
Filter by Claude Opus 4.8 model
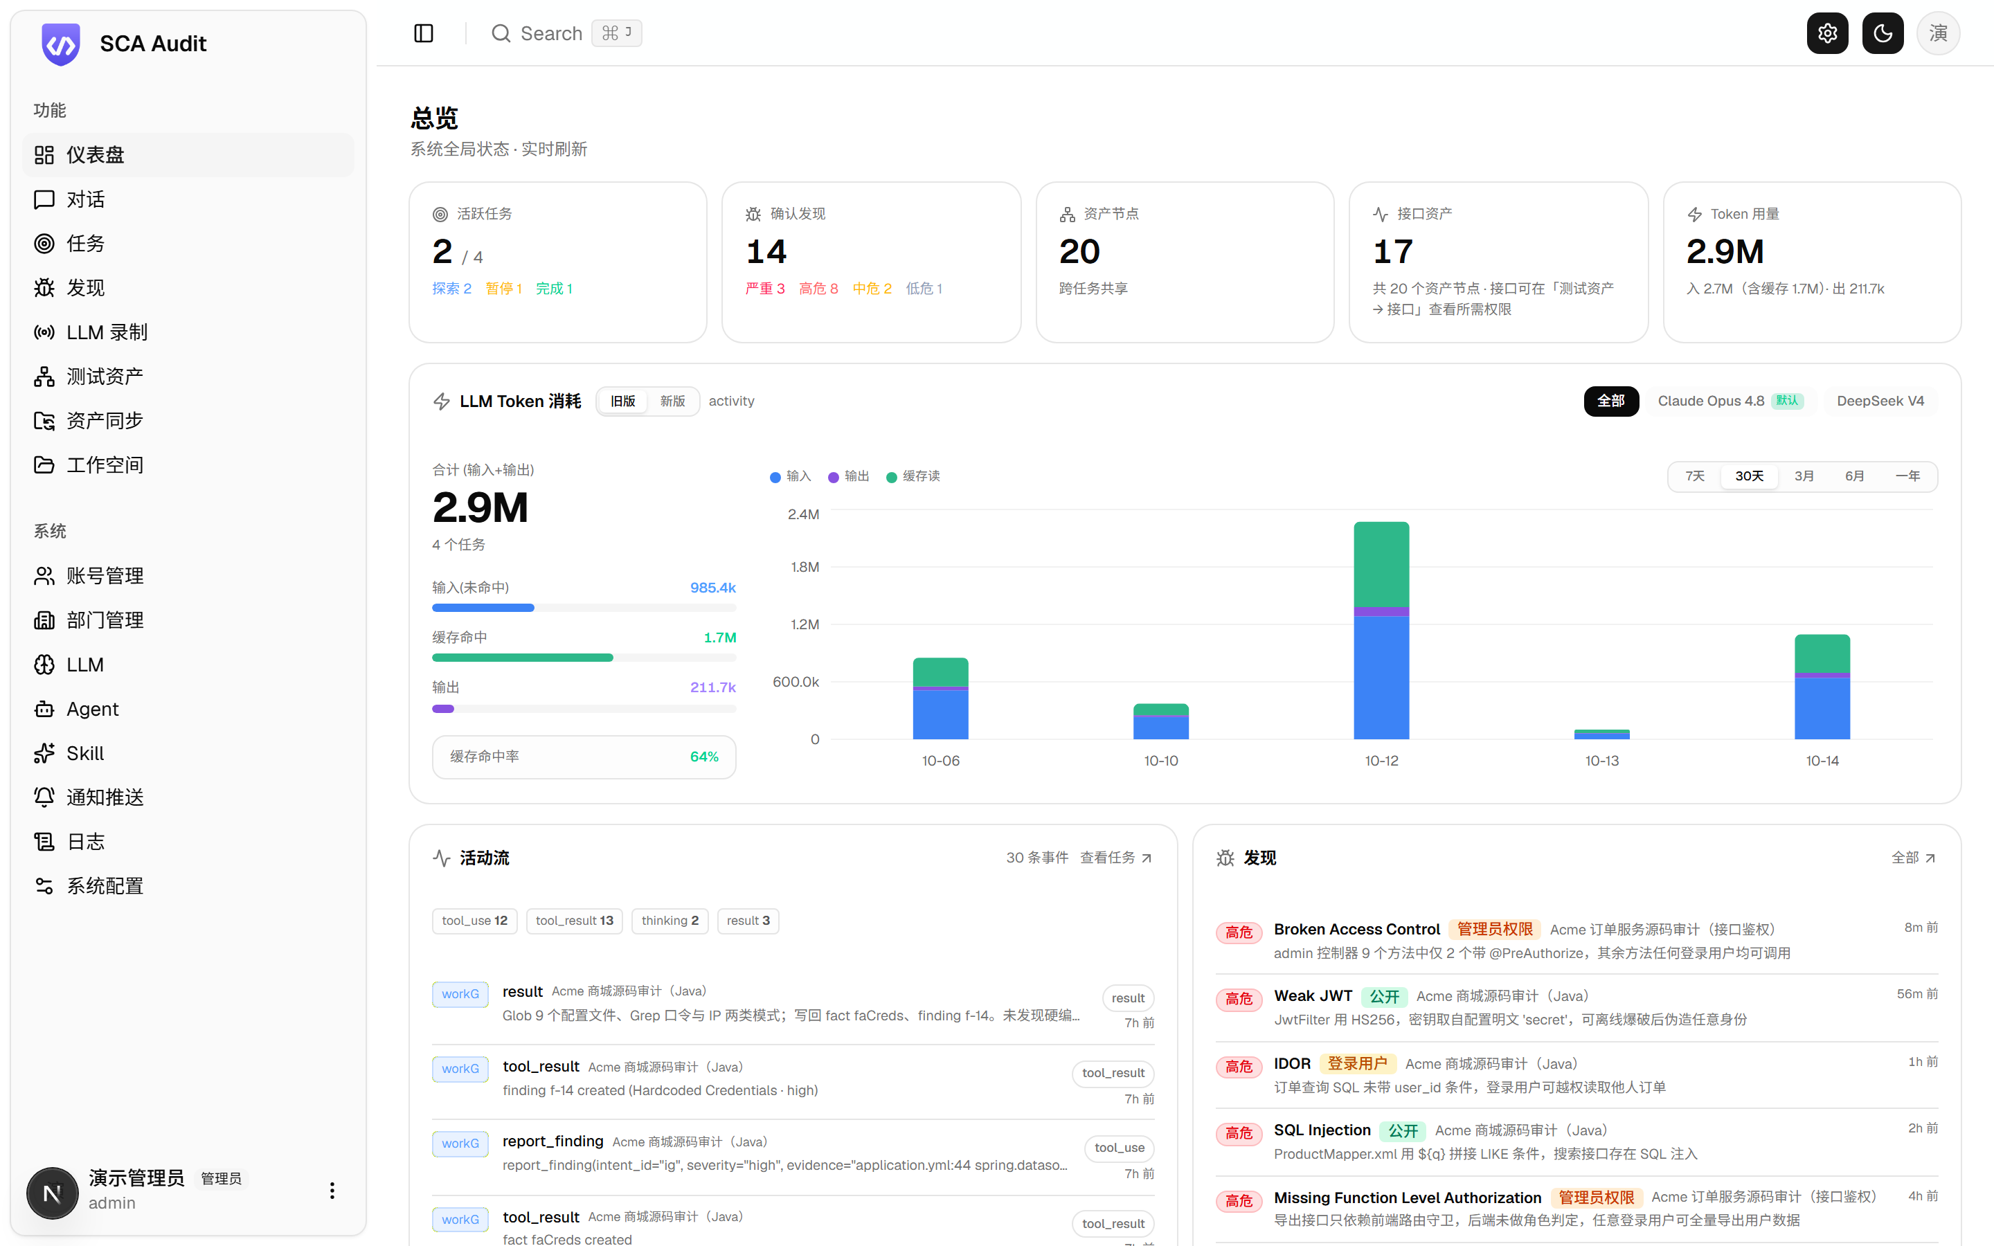click(x=1730, y=401)
